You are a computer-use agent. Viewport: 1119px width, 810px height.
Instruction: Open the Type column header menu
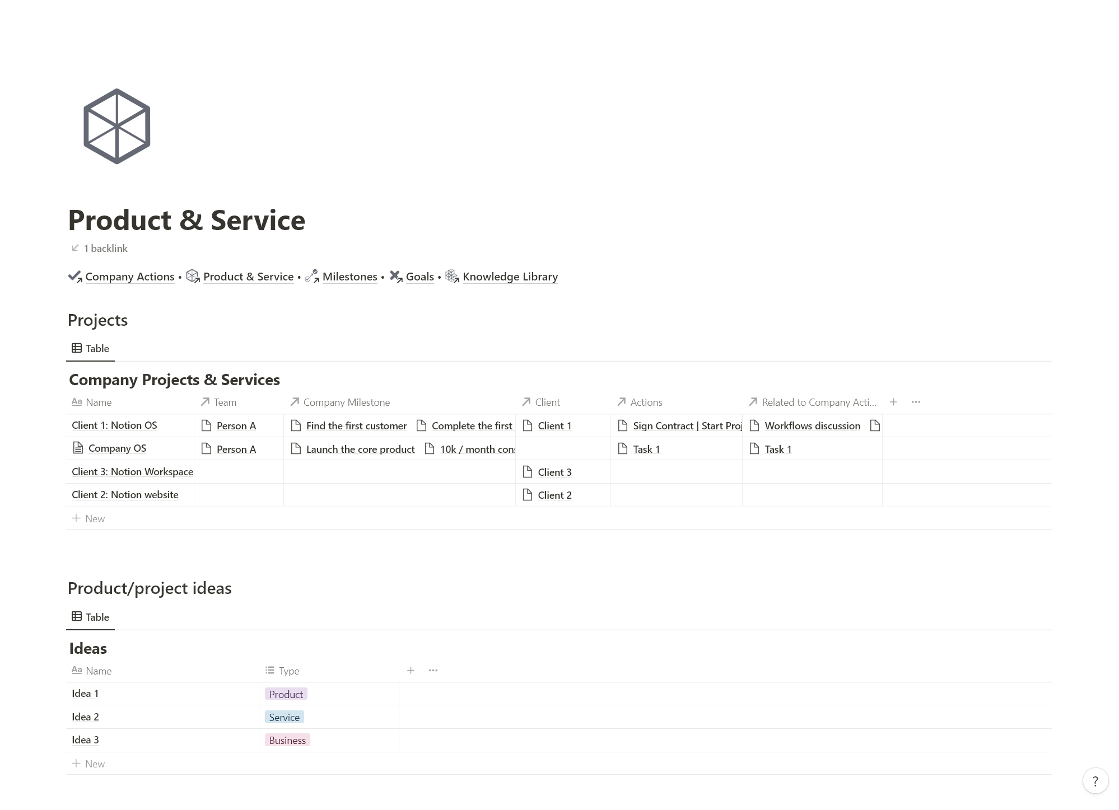288,671
